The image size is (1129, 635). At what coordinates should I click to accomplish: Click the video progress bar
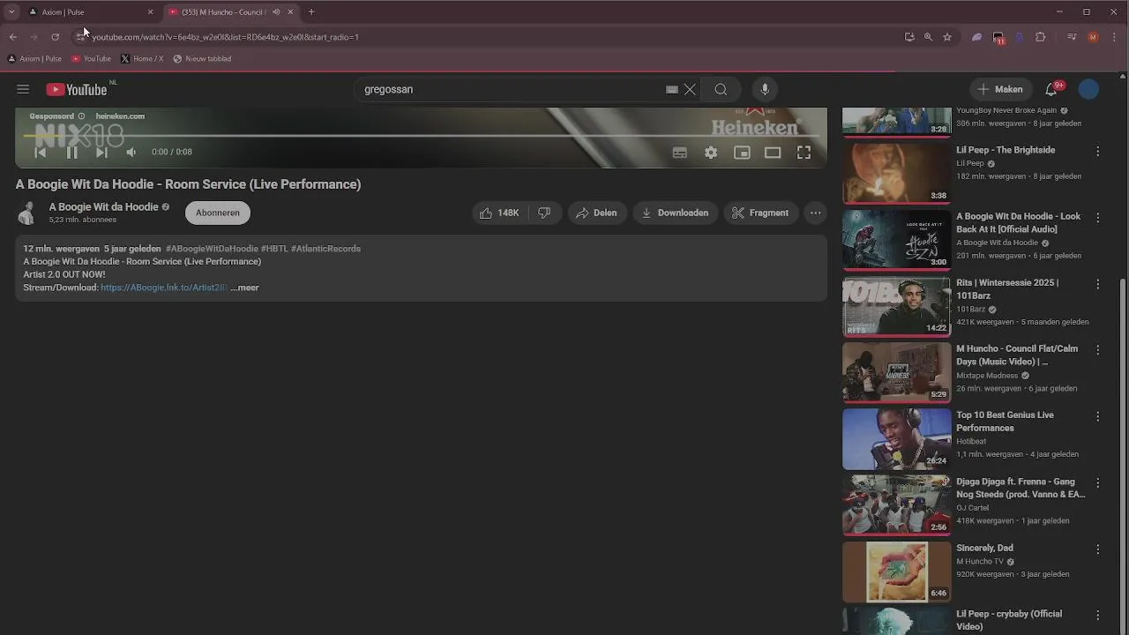[421, 136]
